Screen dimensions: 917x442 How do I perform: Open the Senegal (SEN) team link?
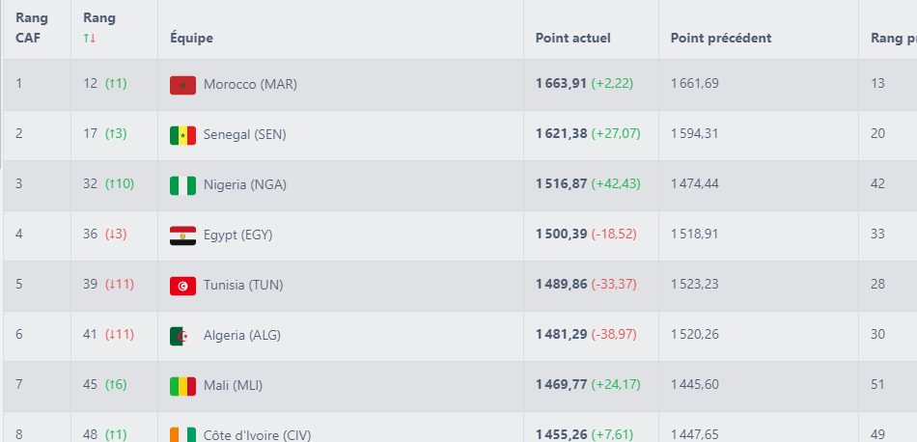244,134
